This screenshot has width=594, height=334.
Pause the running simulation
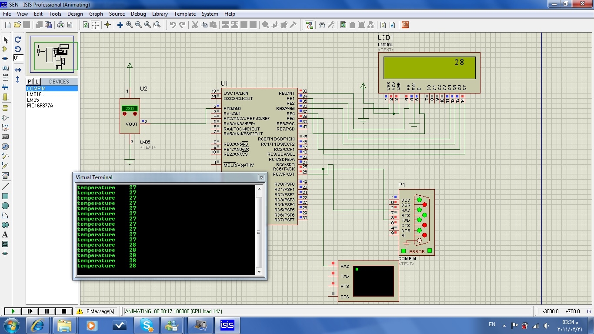click(x=47, y=311)
